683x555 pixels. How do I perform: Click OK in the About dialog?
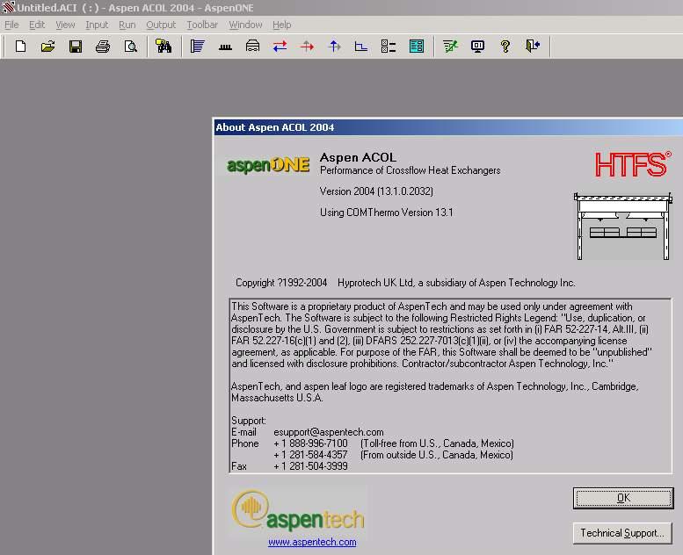623,498
